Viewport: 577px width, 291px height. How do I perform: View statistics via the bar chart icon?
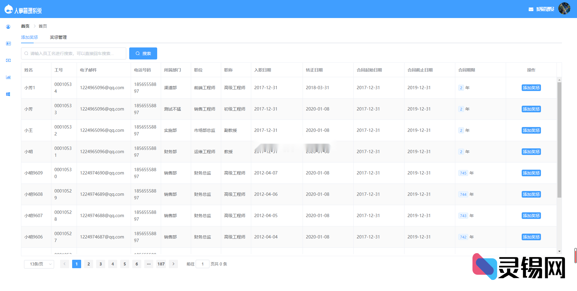click(x=8, y=77)
